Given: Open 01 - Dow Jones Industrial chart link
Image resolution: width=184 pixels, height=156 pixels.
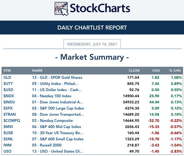Looking at the screenshot, I should [x=58, y=102].
